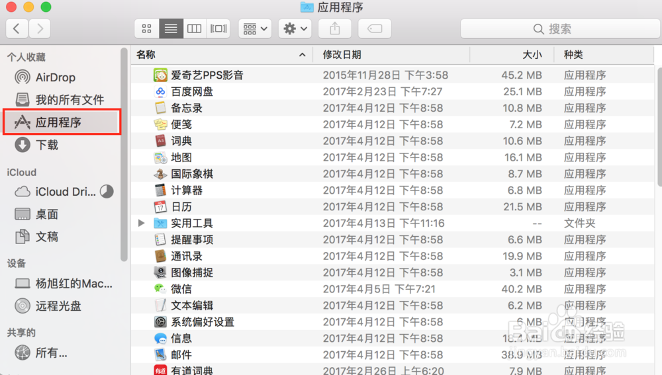Select the 微信 app icon
The height and width of the screenshot is (375, 662).
click(x=160, y=289)
